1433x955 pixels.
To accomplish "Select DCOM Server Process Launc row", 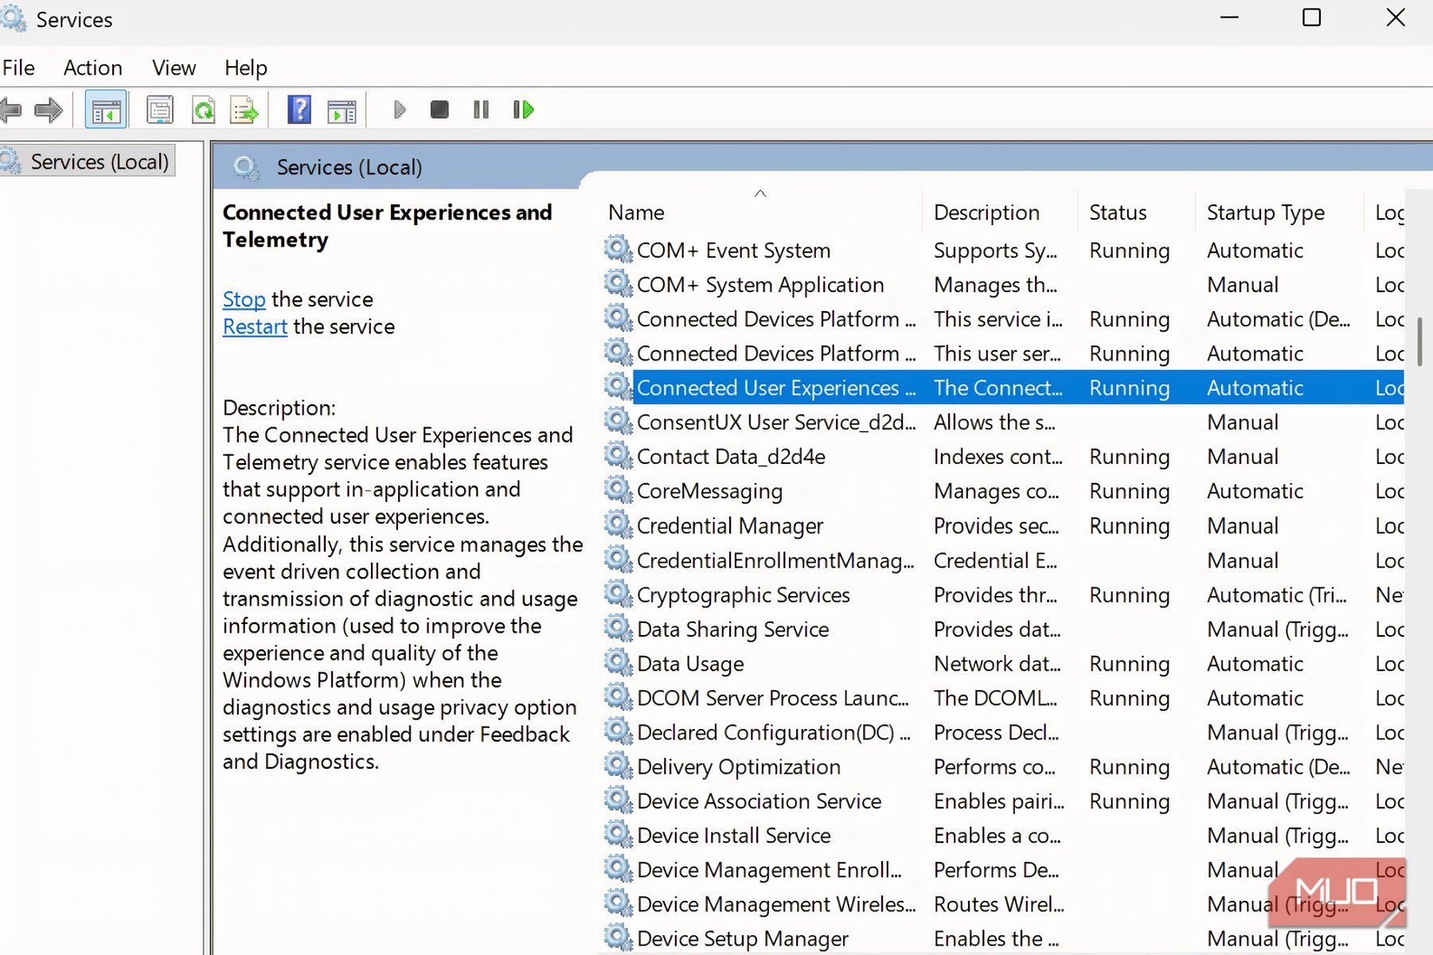I will coord(1003,698).
